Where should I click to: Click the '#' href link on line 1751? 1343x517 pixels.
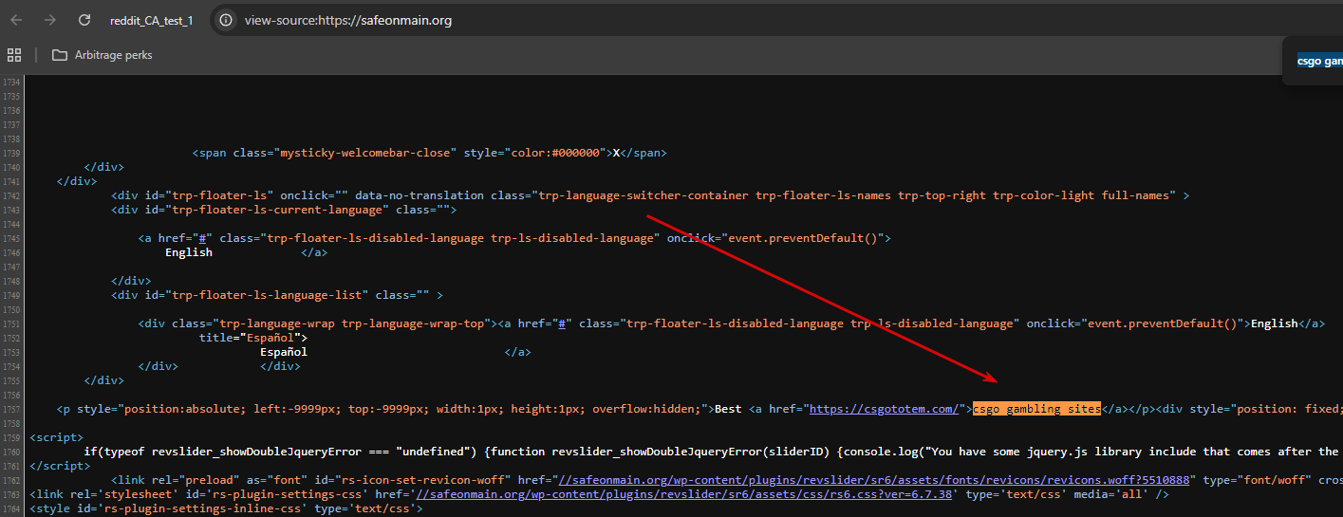(562, 323)
